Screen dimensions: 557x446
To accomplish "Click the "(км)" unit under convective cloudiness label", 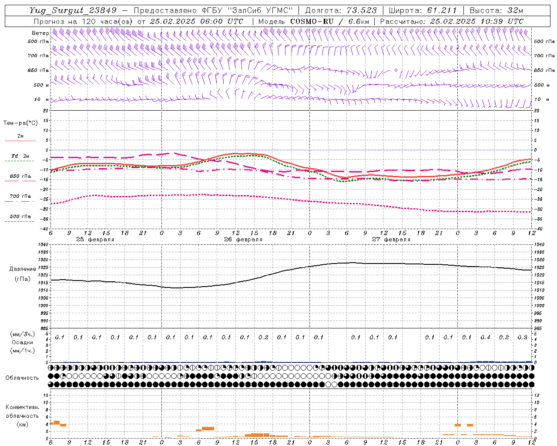I will coord(23,424).
